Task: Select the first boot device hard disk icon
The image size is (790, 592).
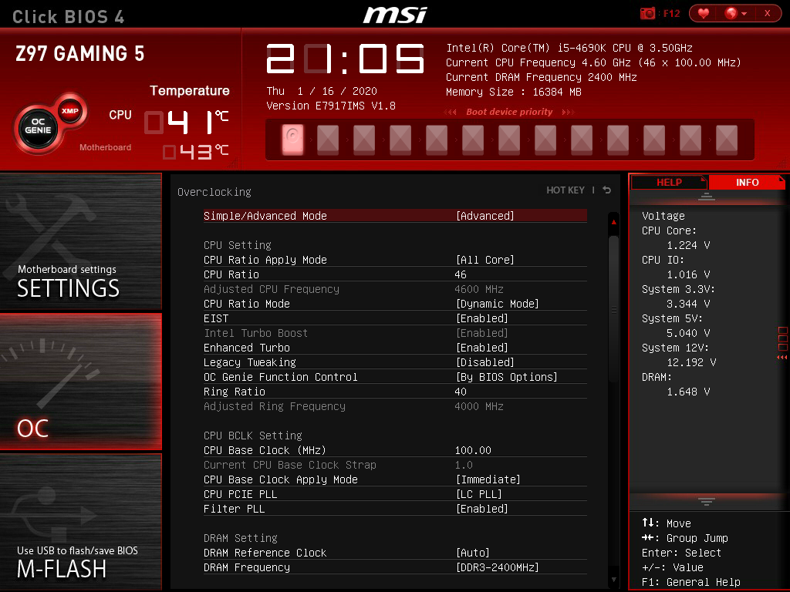Action: pos(292,139)
